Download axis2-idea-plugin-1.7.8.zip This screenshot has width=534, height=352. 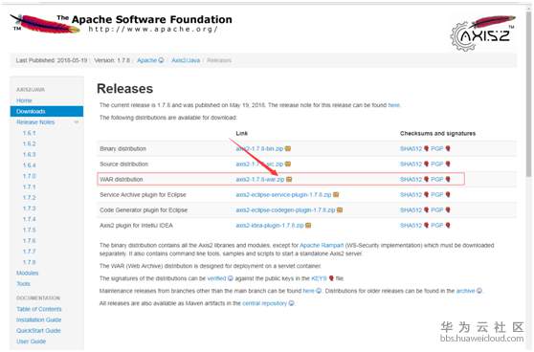pos(270,226)
